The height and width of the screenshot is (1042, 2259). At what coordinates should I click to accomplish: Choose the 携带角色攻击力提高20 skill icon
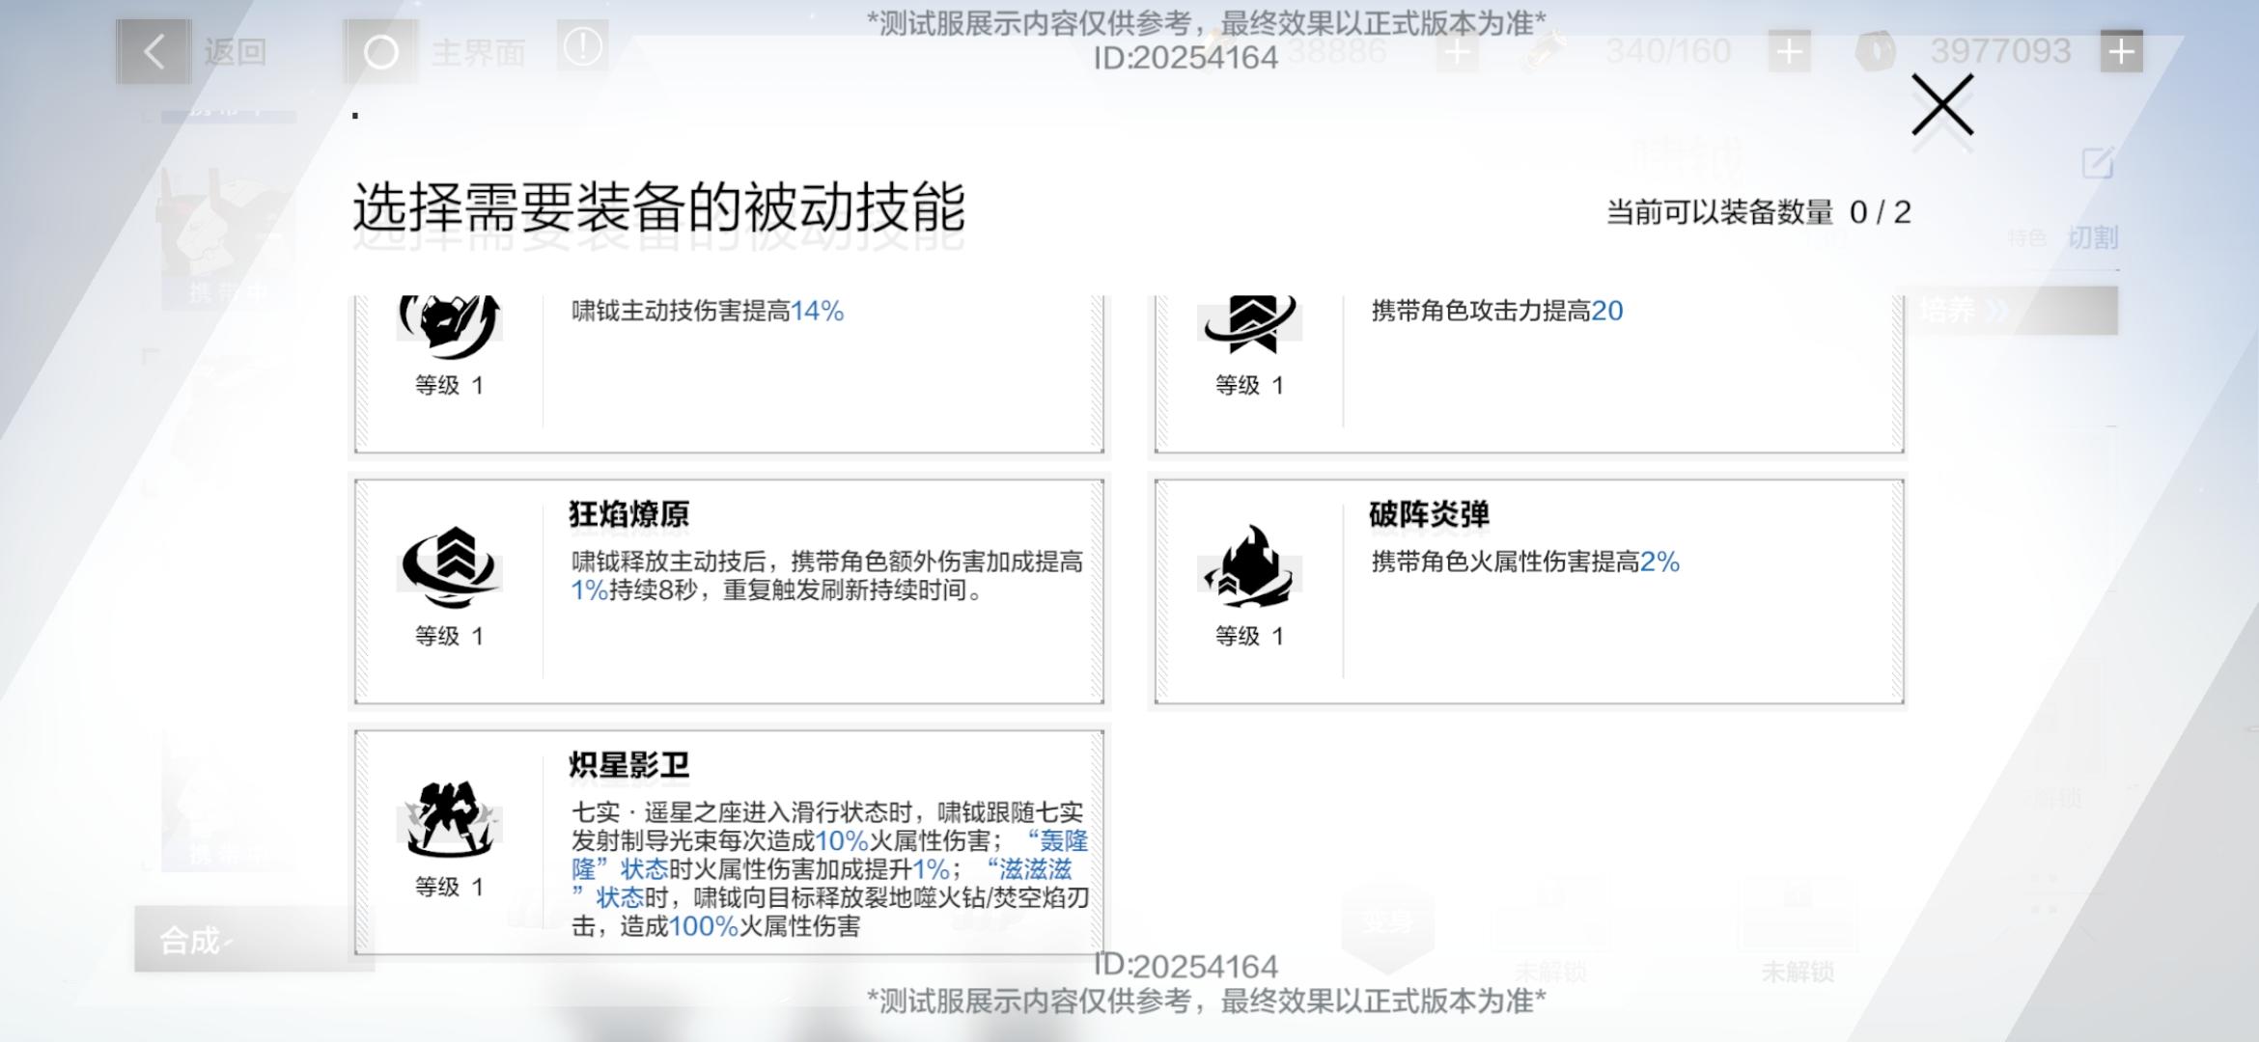click(x=1249, y=324)
